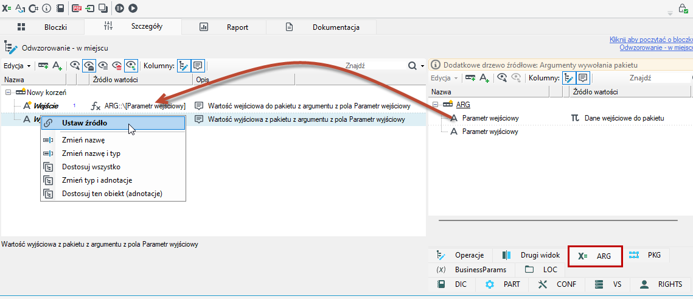Click the overlapping windows copy icon
The width and height of the screenshot is (693, 299).
(103, 8)
